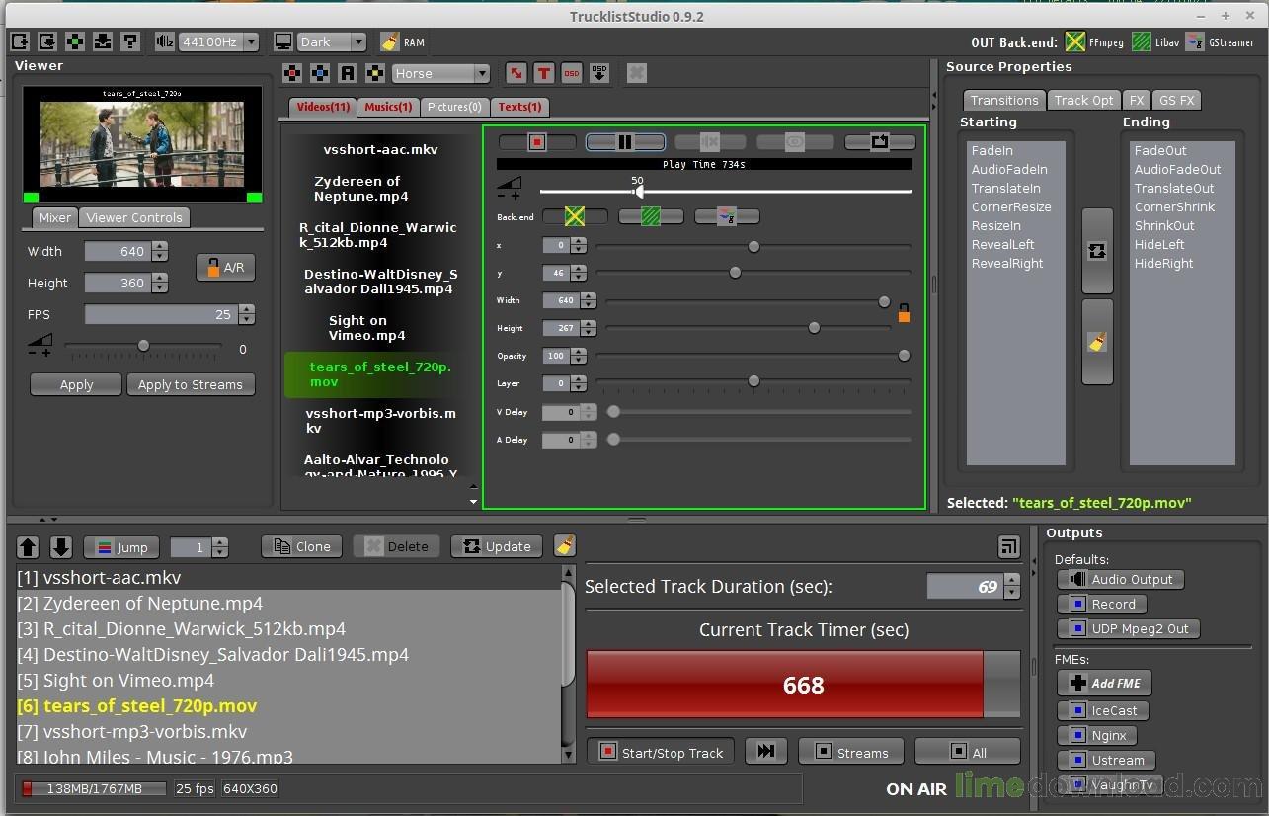Screen dimensions: 1269x816
Task: Clean RAM using the broom icon
Action: tap(392, 41)
